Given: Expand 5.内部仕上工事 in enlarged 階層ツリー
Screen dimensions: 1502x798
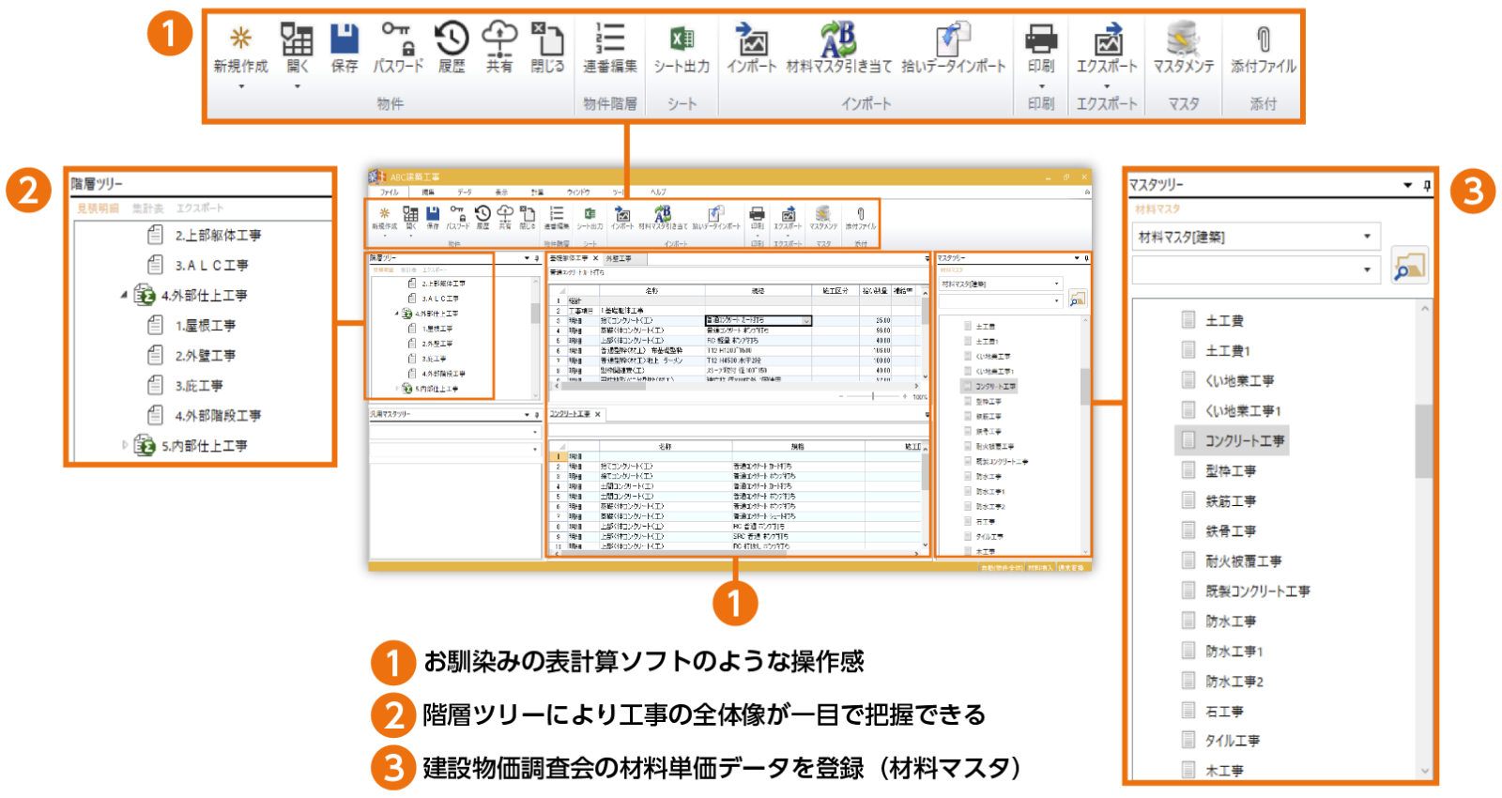Looking at the screenshot, I should (x=124, y=445).
